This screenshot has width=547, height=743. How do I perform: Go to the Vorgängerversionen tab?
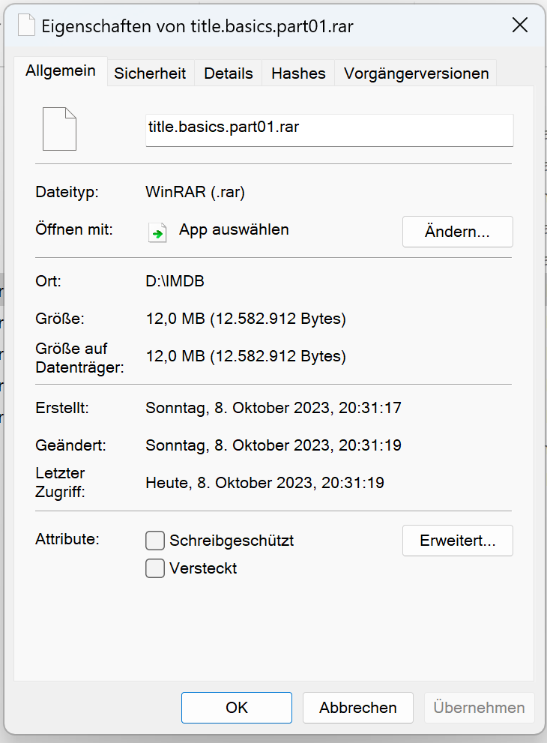pos(416,73)
